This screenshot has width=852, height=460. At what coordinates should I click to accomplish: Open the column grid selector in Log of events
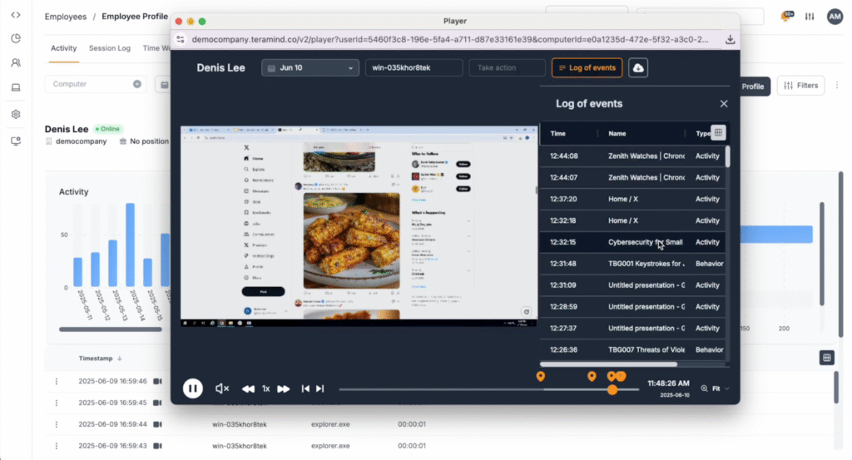click(719, 133)
